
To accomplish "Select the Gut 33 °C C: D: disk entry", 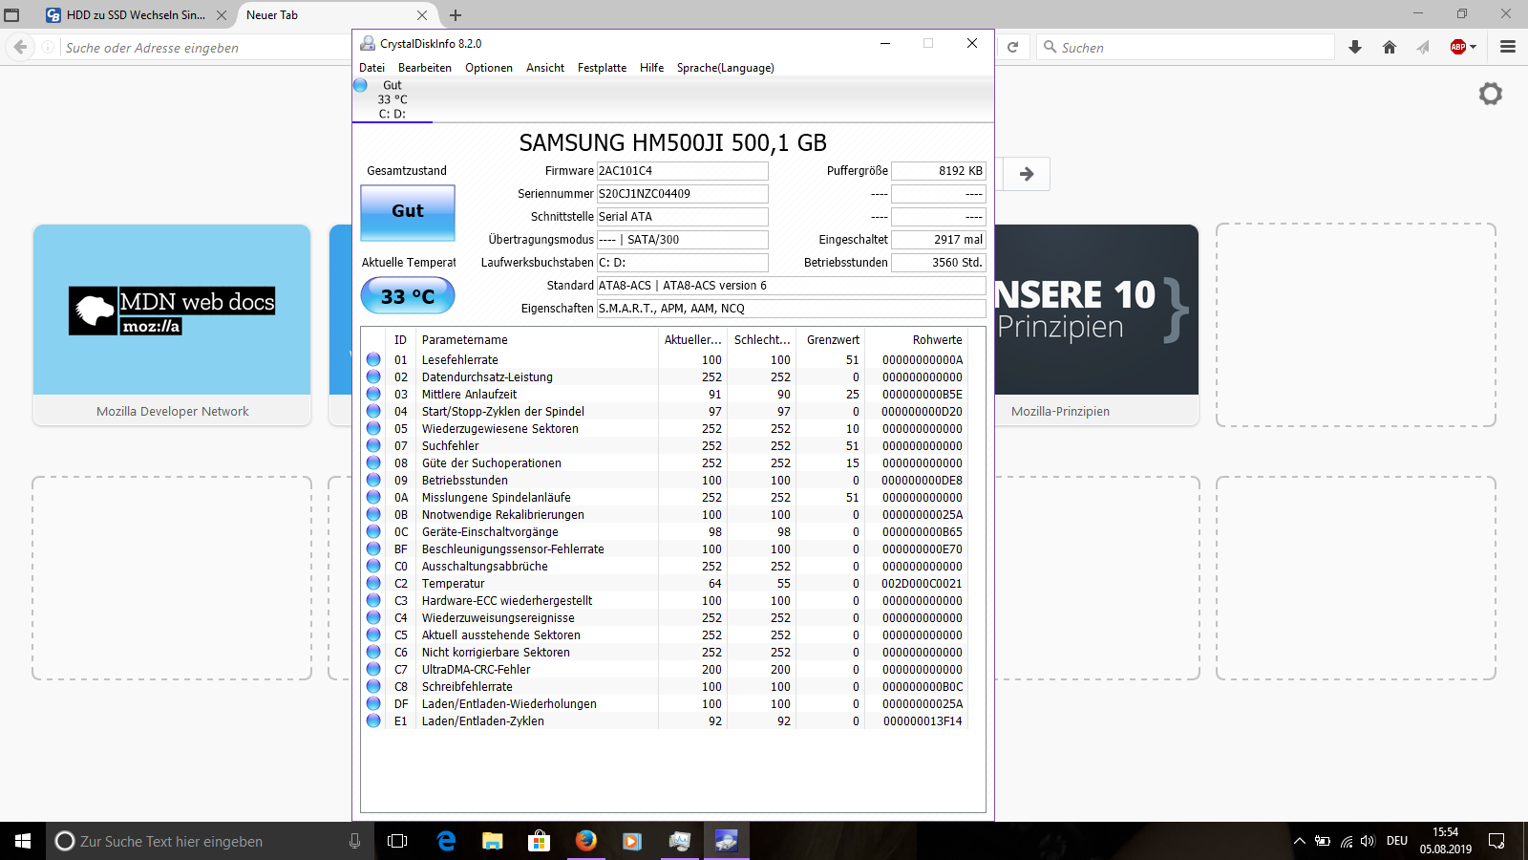I will (392, 99).
